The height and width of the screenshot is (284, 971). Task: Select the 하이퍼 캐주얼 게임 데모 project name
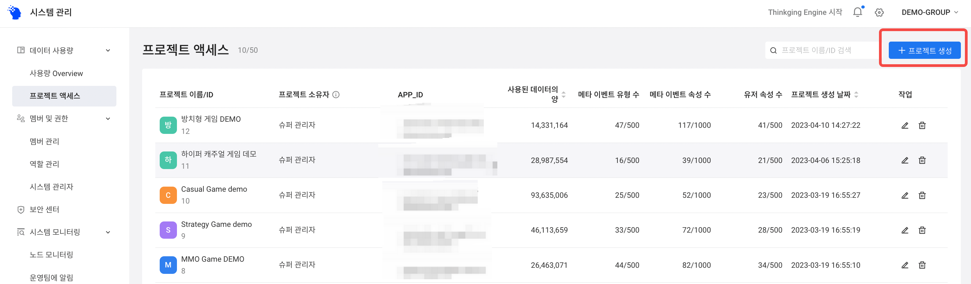[x=219, y=154]
